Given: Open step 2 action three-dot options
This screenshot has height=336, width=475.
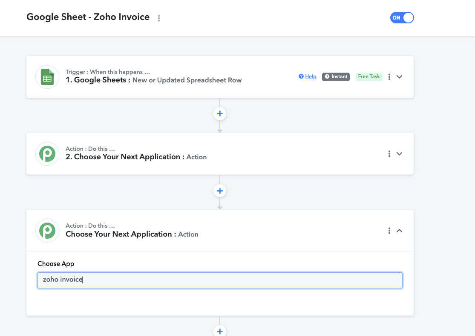Looking at the screenshot, I should pyautogui.click(x=389, y=154).
